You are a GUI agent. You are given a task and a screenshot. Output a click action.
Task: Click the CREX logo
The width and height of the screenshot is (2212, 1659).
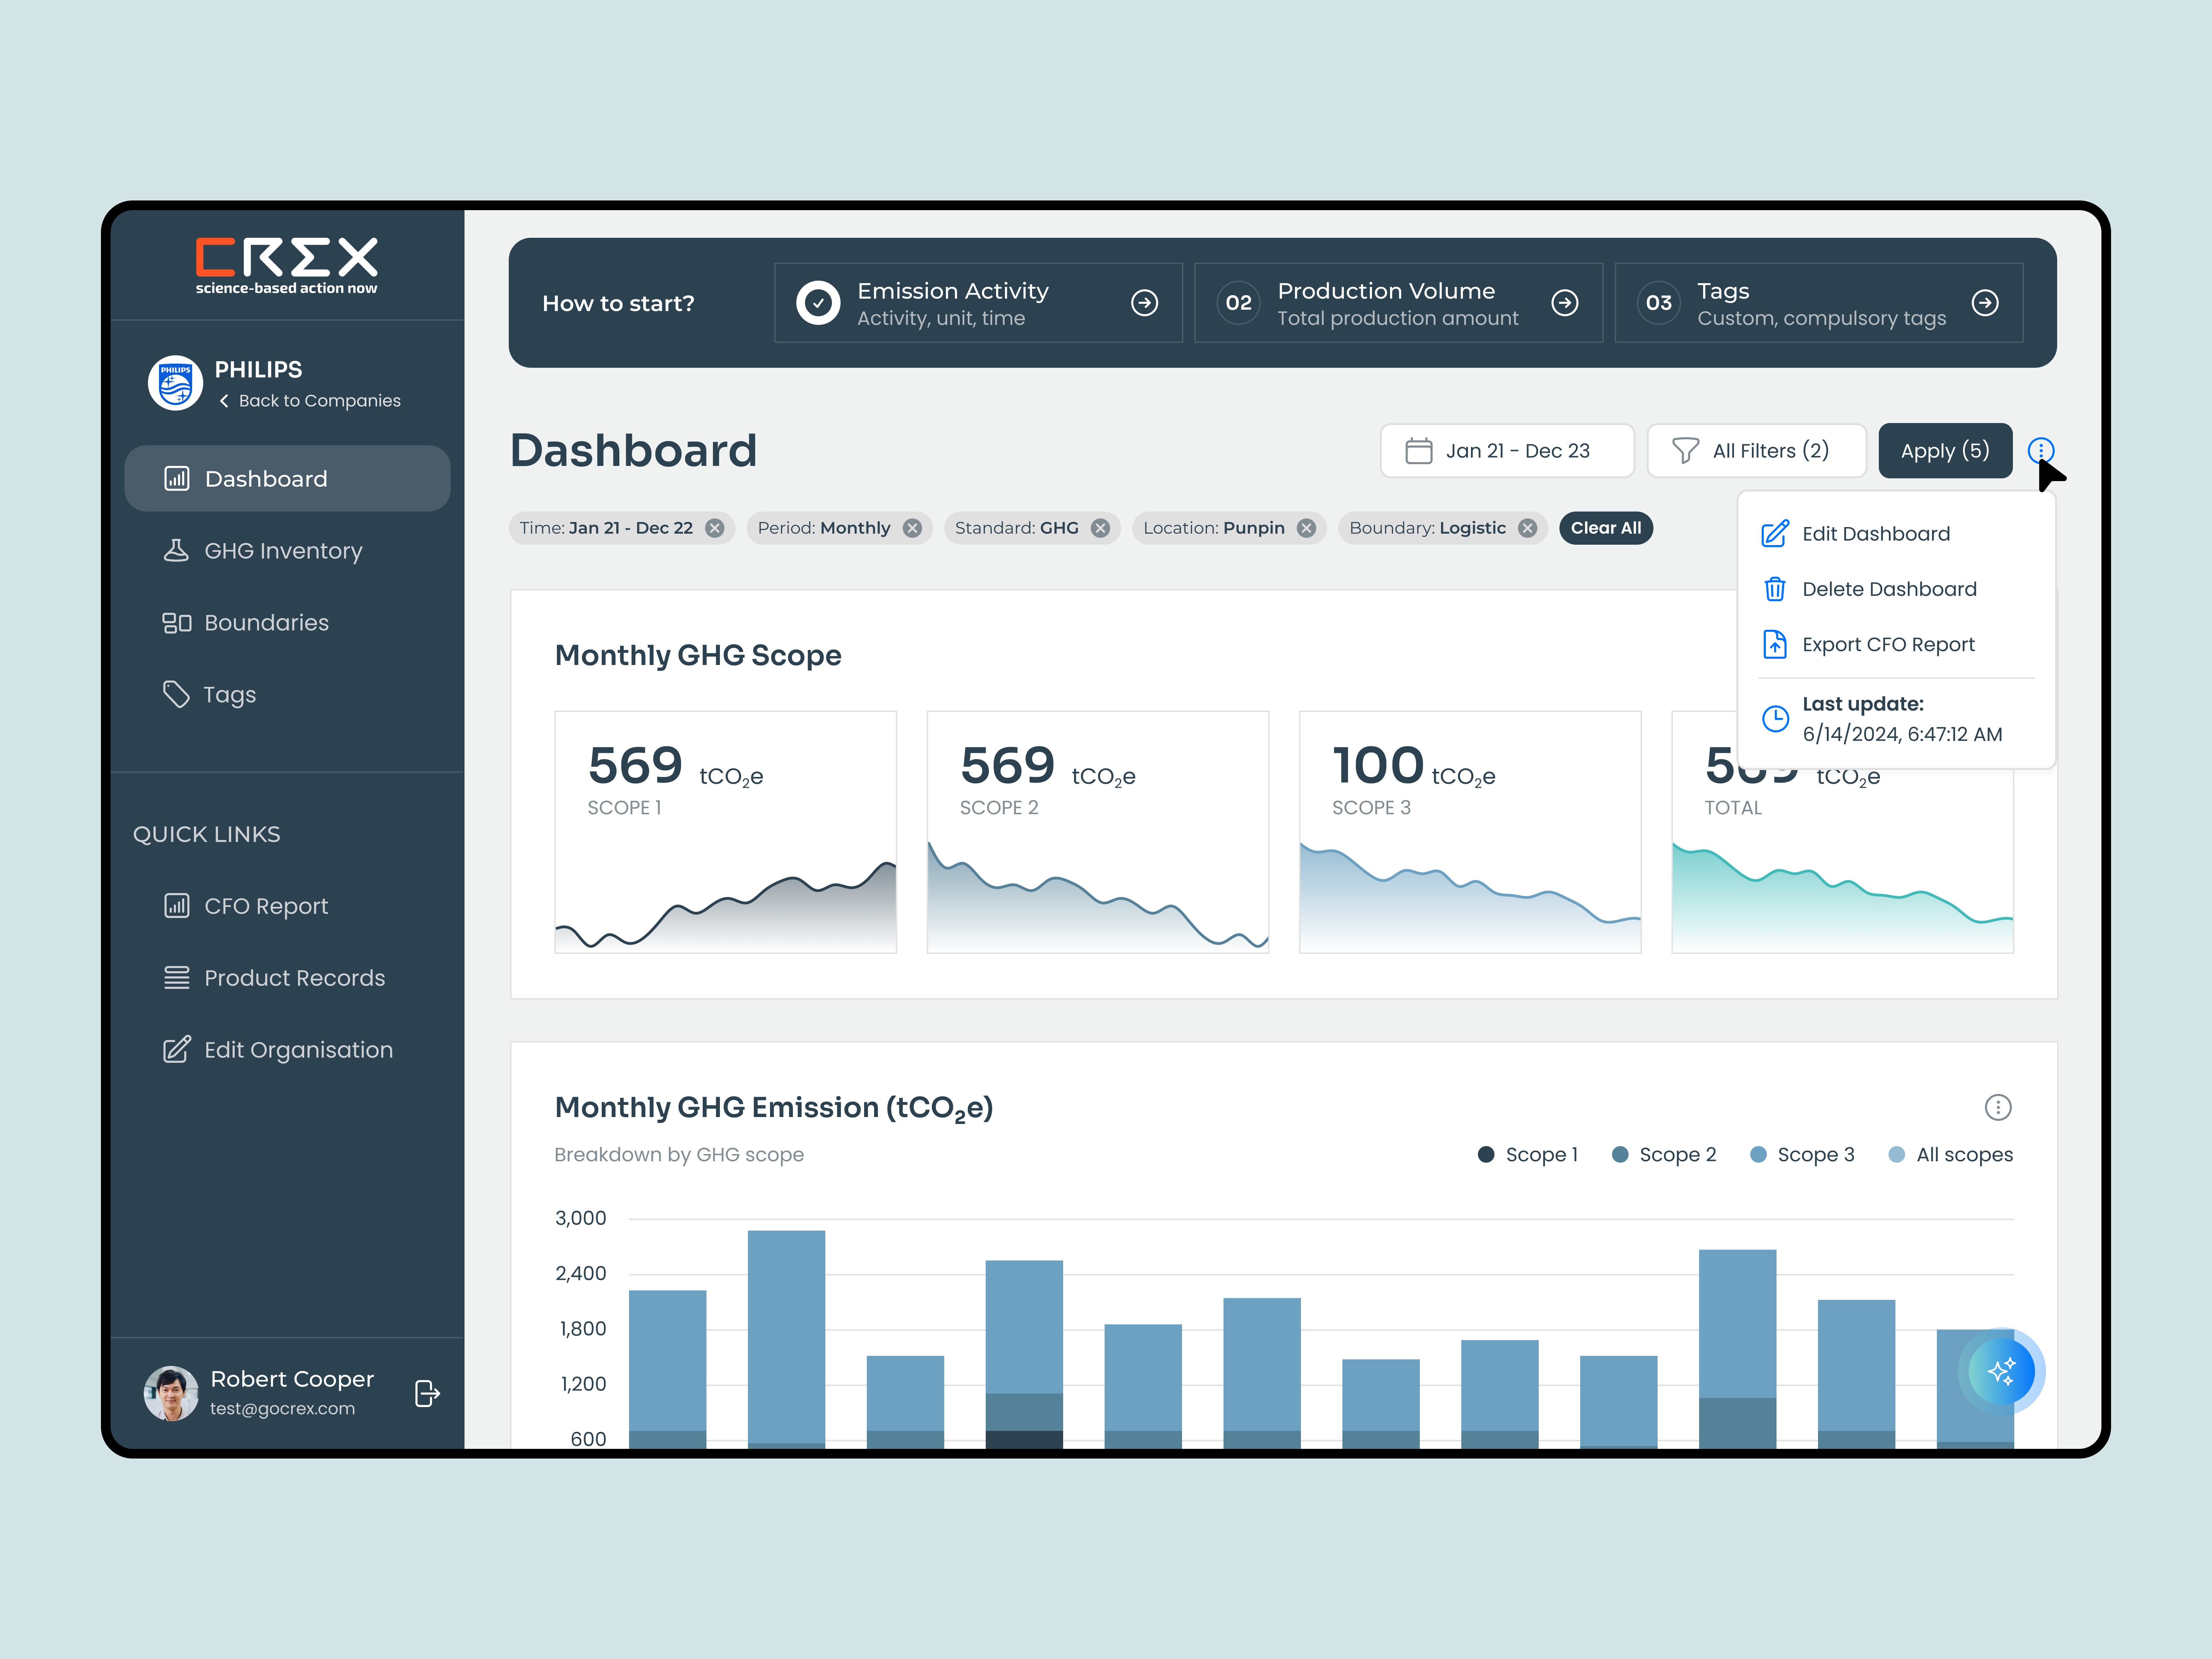287,265
